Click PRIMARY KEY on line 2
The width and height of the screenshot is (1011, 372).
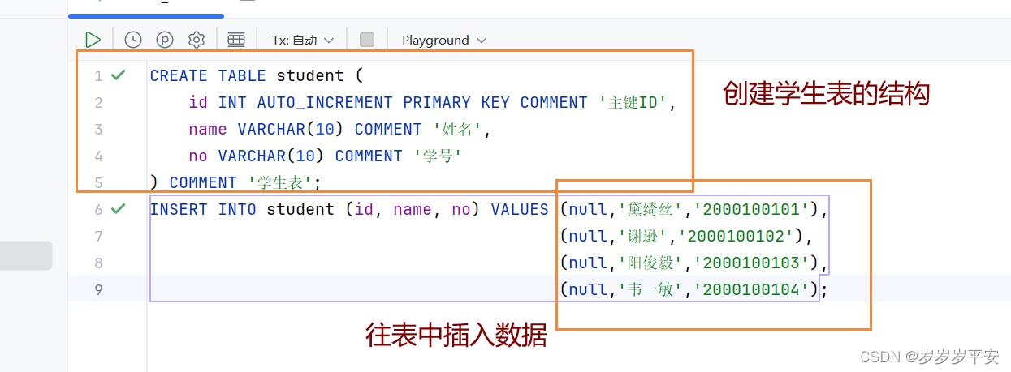coord(456,102)
